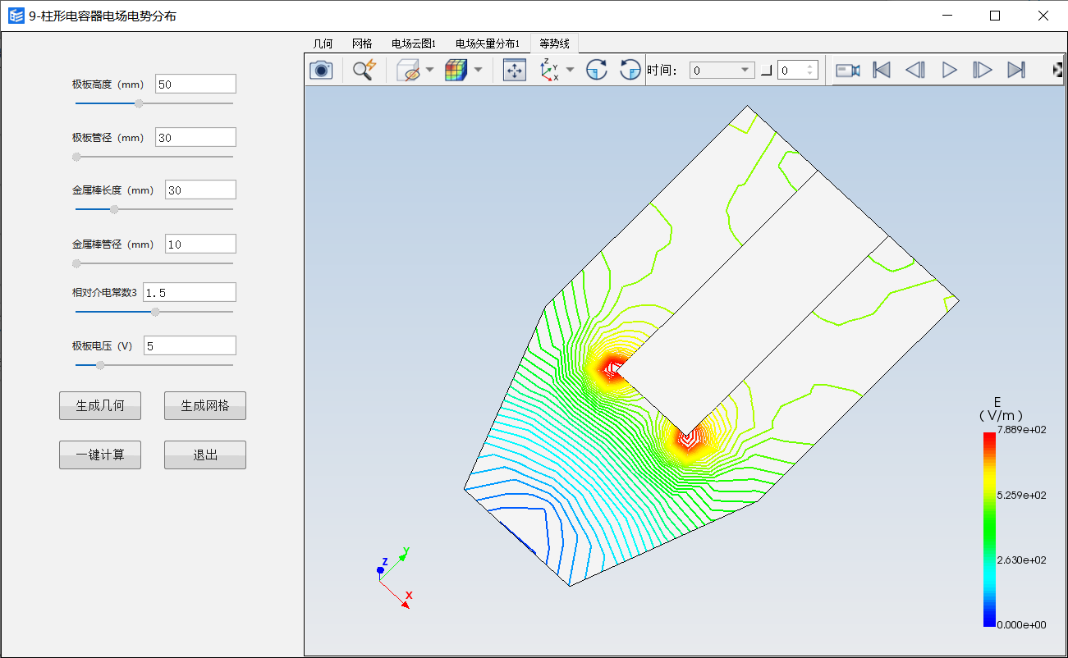This screenshot has width=1068, height=658.
Task: Click the 生成几何 button
Action: pyautogui.click(x=100, y=405)
